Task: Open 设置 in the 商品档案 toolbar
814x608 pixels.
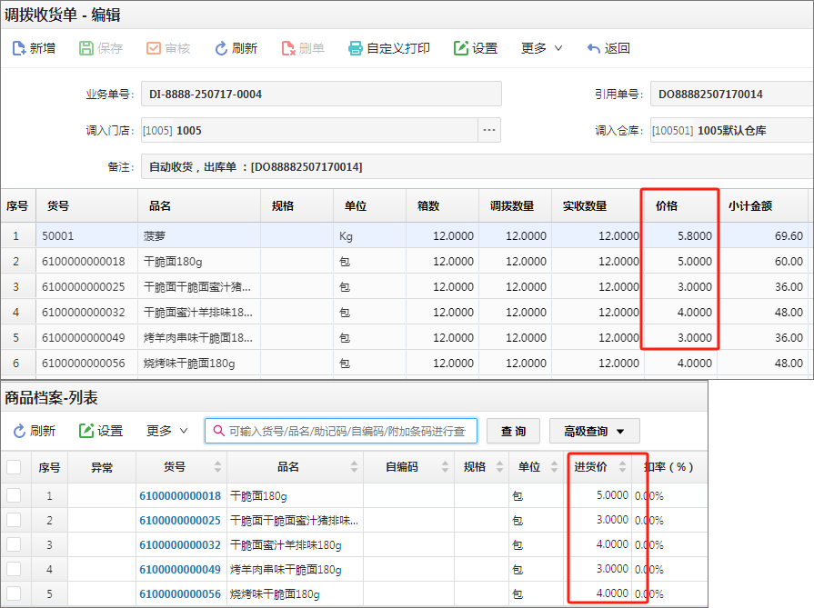Action: (x=101, y=431)
